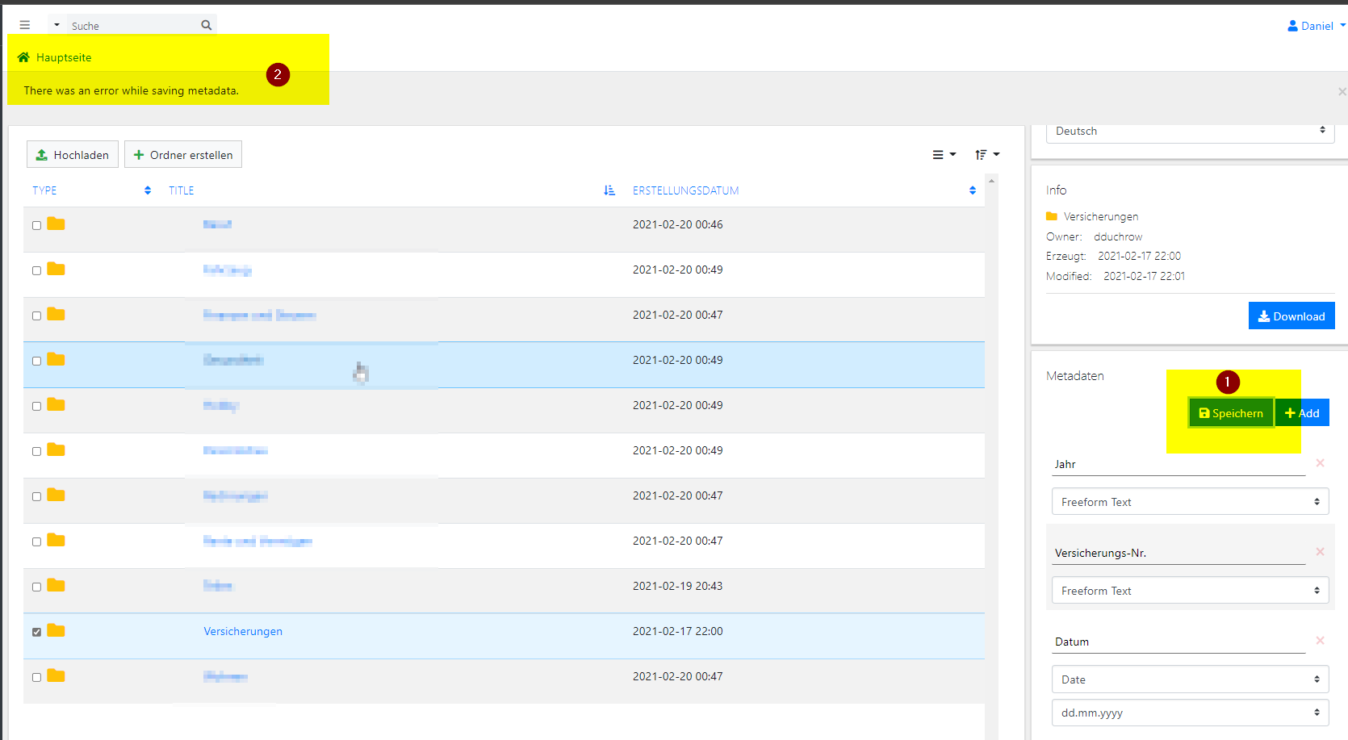The image size is (1348, 740).
Task: Click the TITLE column sort icon
Action: [609, 190]
